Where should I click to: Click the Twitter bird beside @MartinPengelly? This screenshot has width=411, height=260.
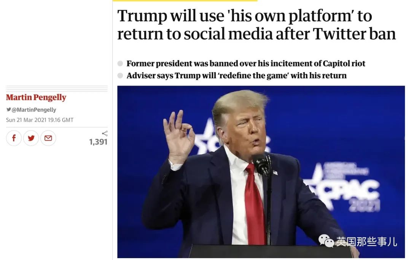(8, 110)
